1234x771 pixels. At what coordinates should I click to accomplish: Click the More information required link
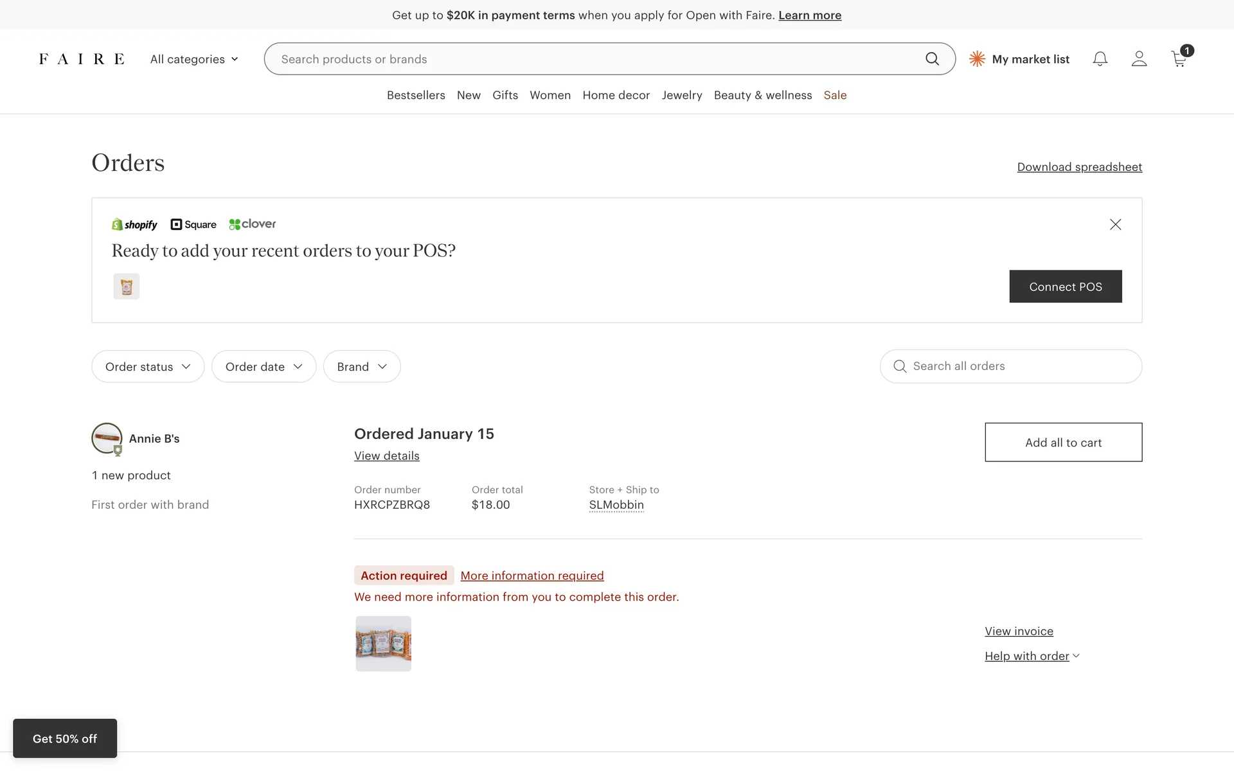coord(532,576)
